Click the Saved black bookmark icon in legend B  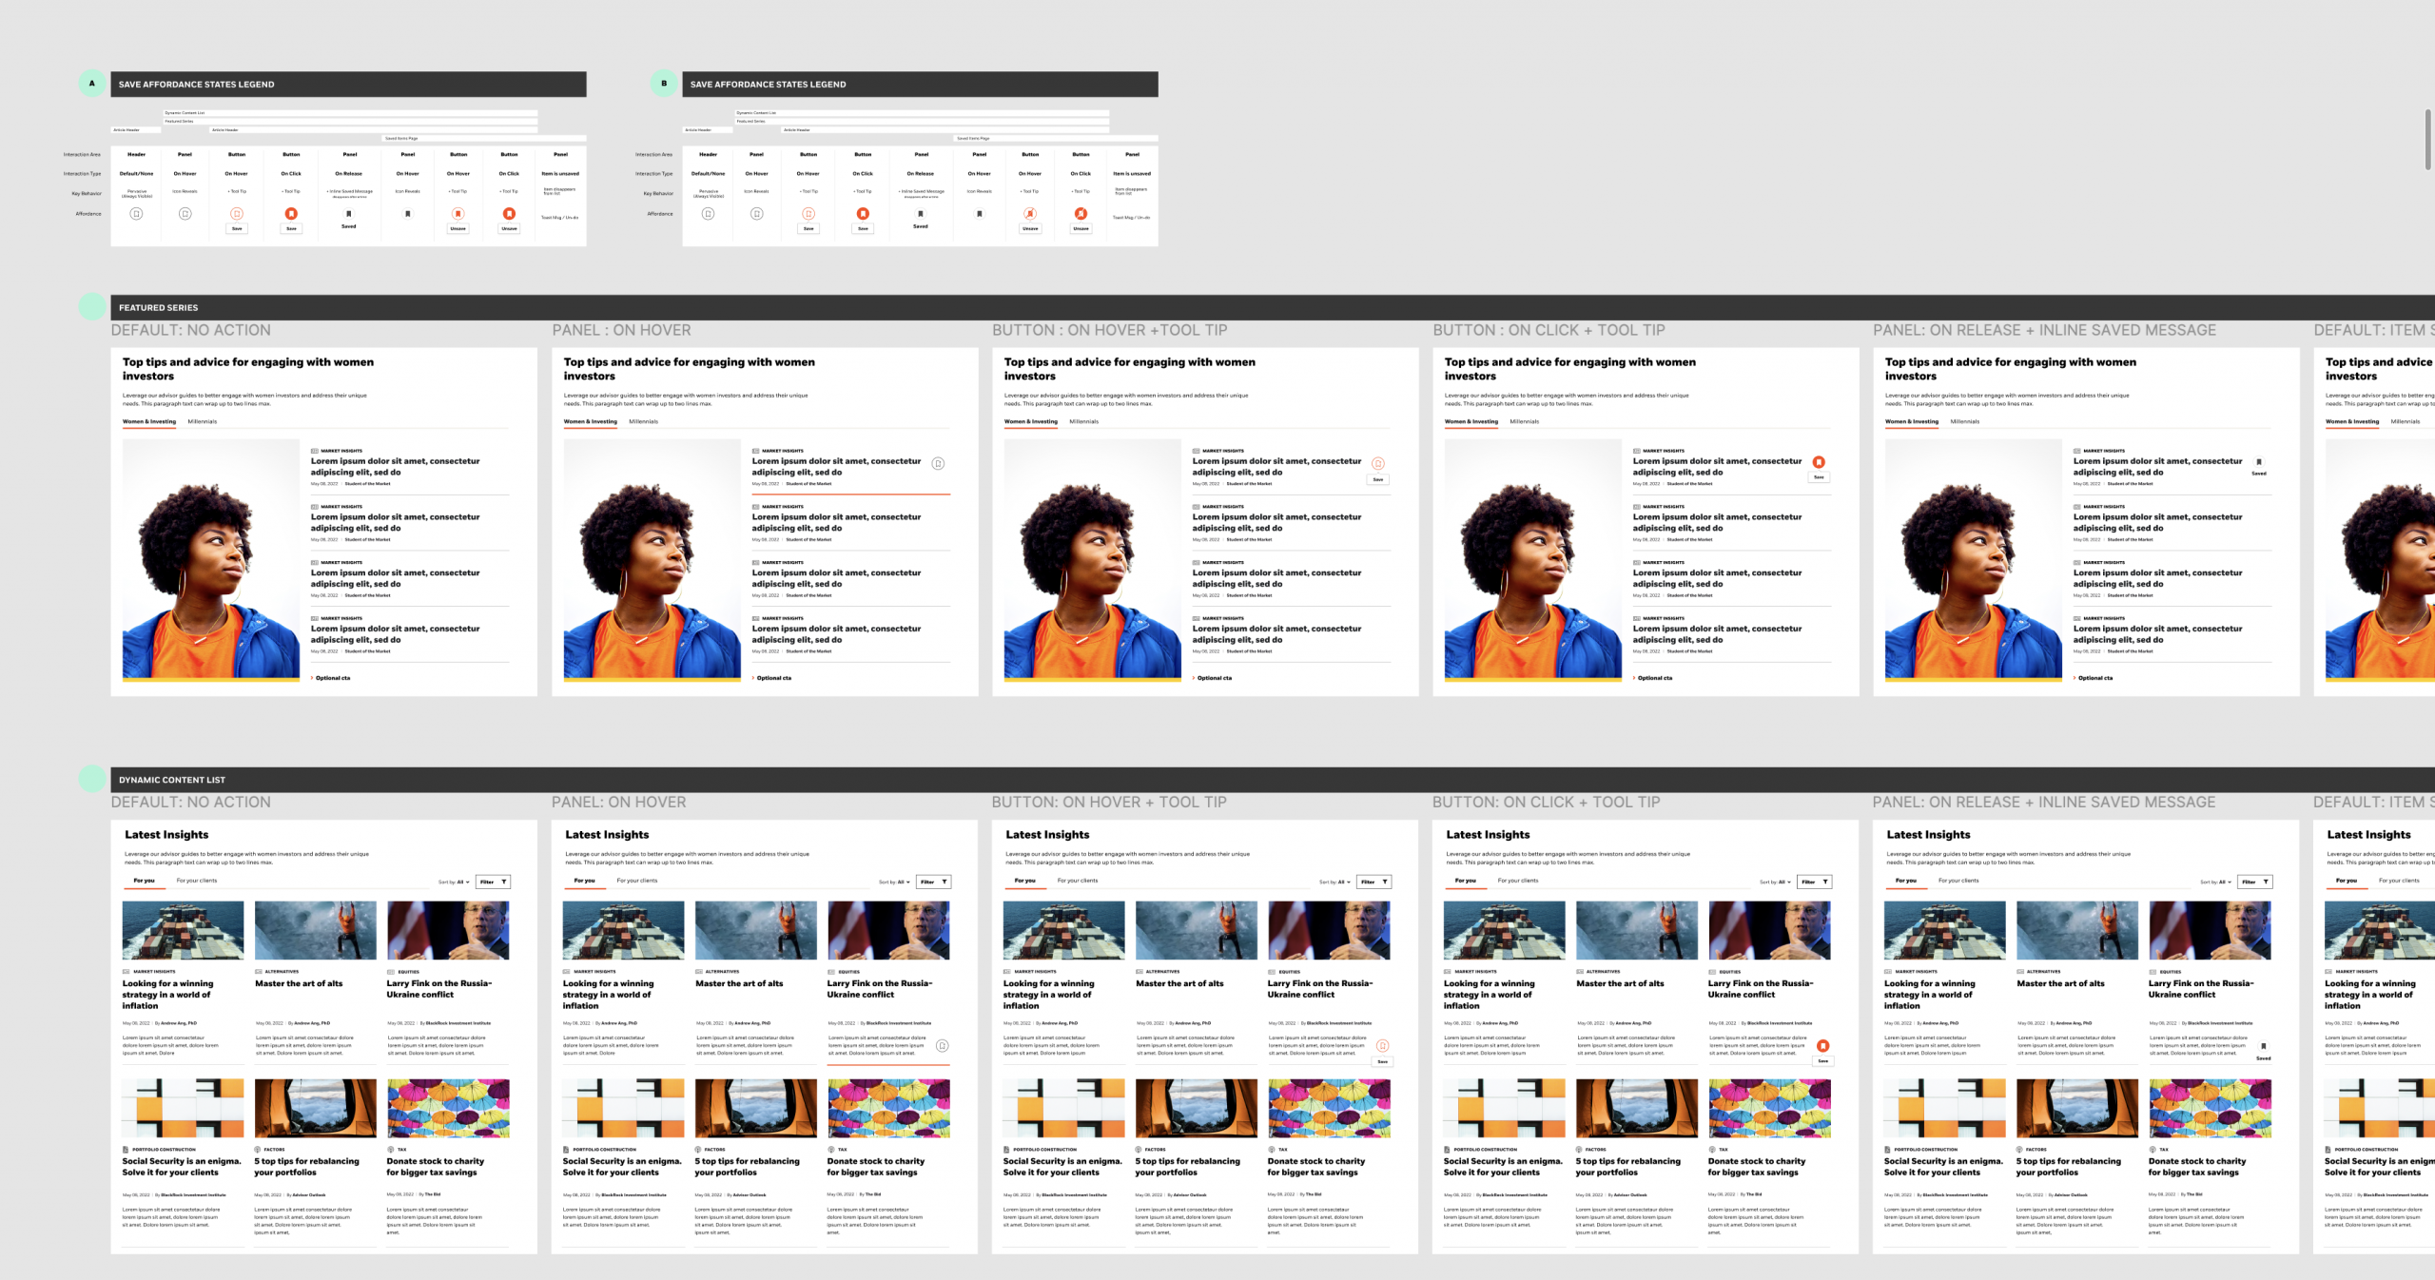921,214
